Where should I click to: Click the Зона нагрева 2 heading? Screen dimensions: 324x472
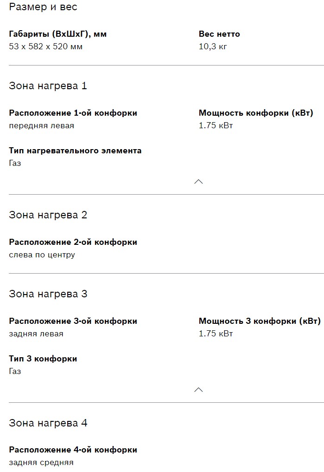click(48, 215)
